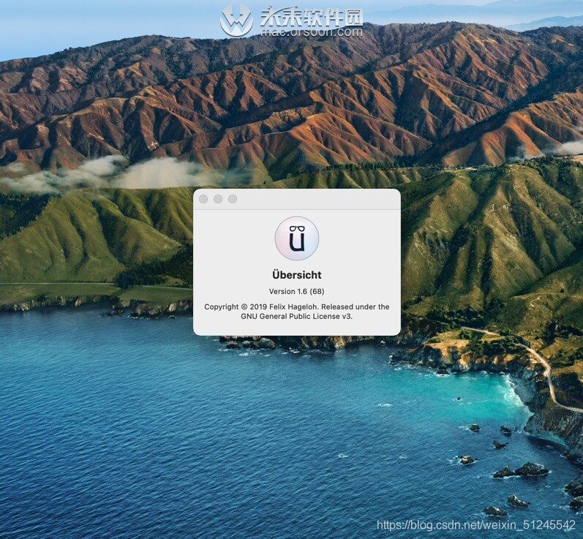
Task: Click the Übersicht app icon with glasses
Action: (x=297, y=238)
